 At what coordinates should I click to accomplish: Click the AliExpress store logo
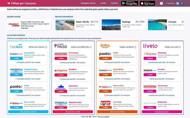coord(150,54)
